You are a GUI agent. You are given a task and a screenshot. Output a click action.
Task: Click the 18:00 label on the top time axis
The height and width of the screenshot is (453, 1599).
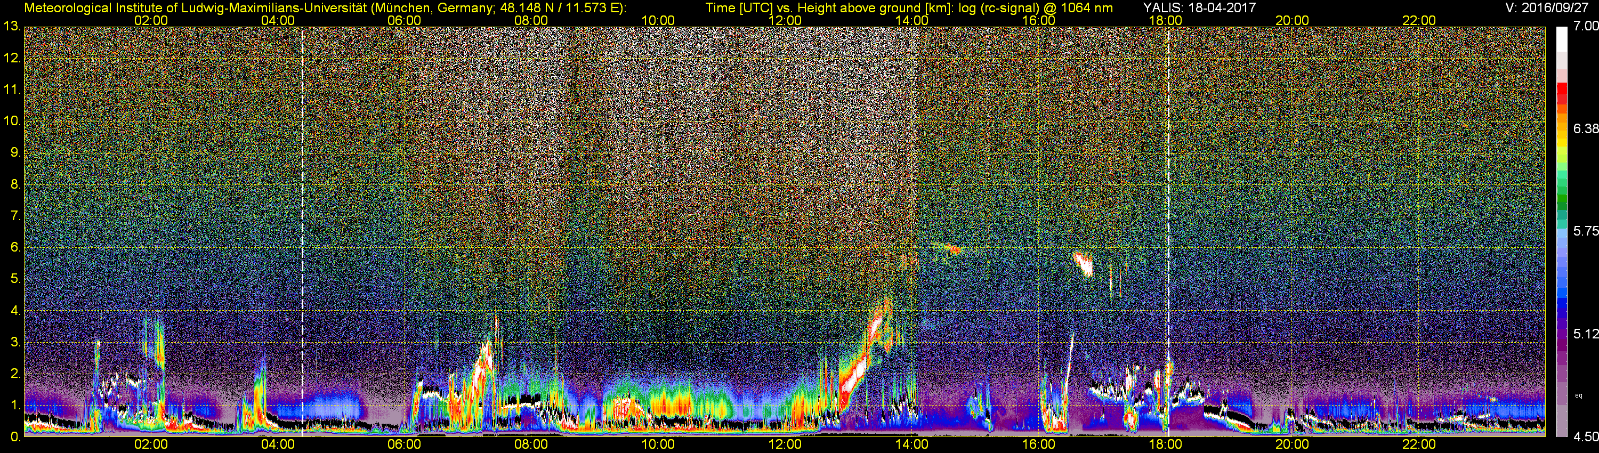pyautogui.click(x=1165, y=20)
